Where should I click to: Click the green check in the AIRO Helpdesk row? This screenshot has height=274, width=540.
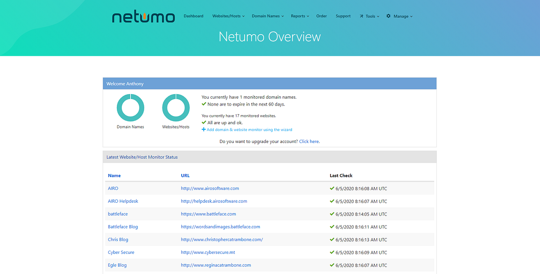tap(332, 201)
